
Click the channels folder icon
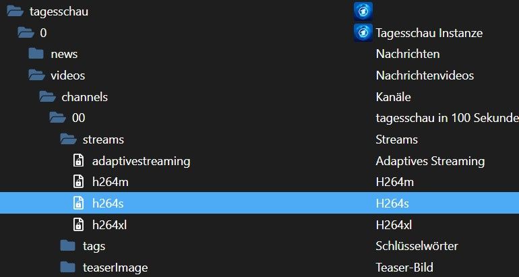click(x=47, y=97)
